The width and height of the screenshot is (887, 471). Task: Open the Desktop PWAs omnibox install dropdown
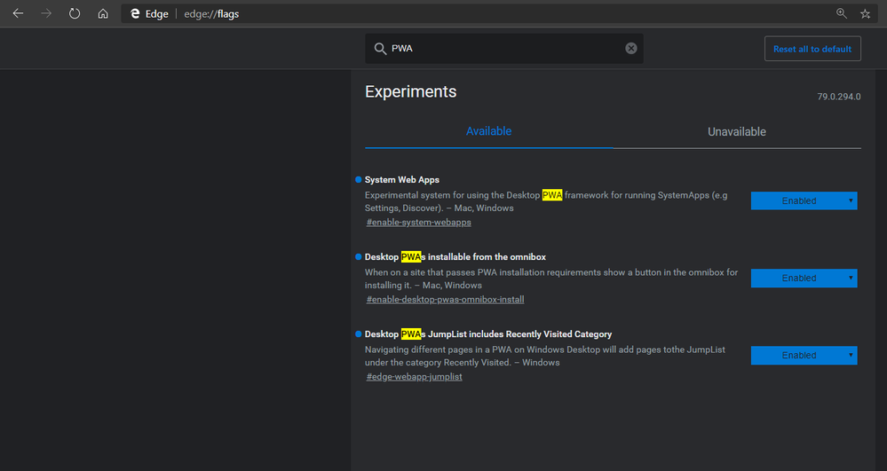(x=804, y=279)
